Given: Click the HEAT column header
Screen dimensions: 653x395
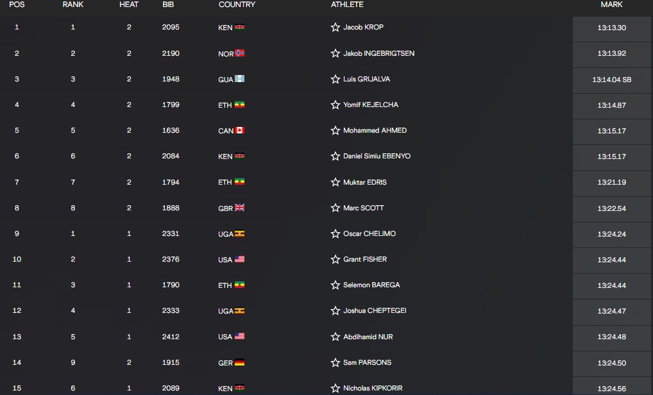Looking at the screenshot, I should click(x=129, y=4).
